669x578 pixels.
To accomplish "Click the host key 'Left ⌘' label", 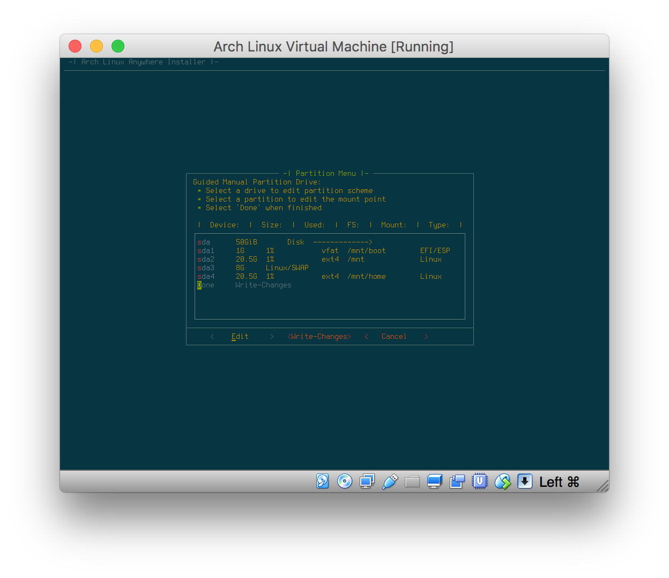I will click(559, 482).
